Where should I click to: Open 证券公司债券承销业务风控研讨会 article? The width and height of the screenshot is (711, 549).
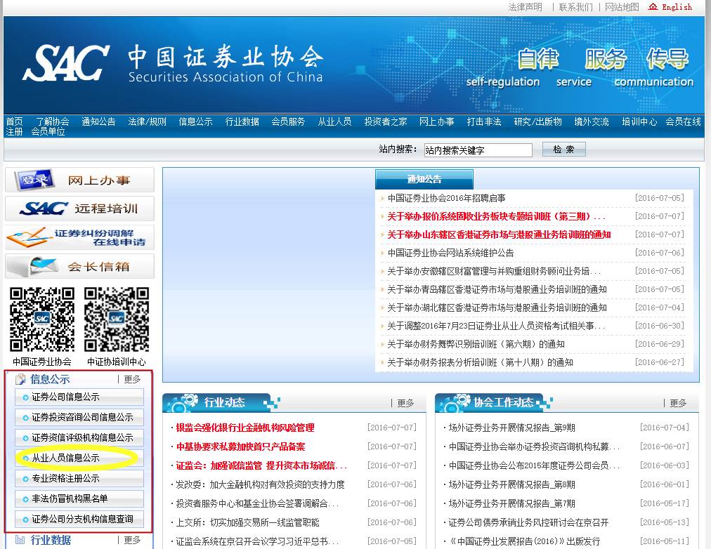point(529,523)
